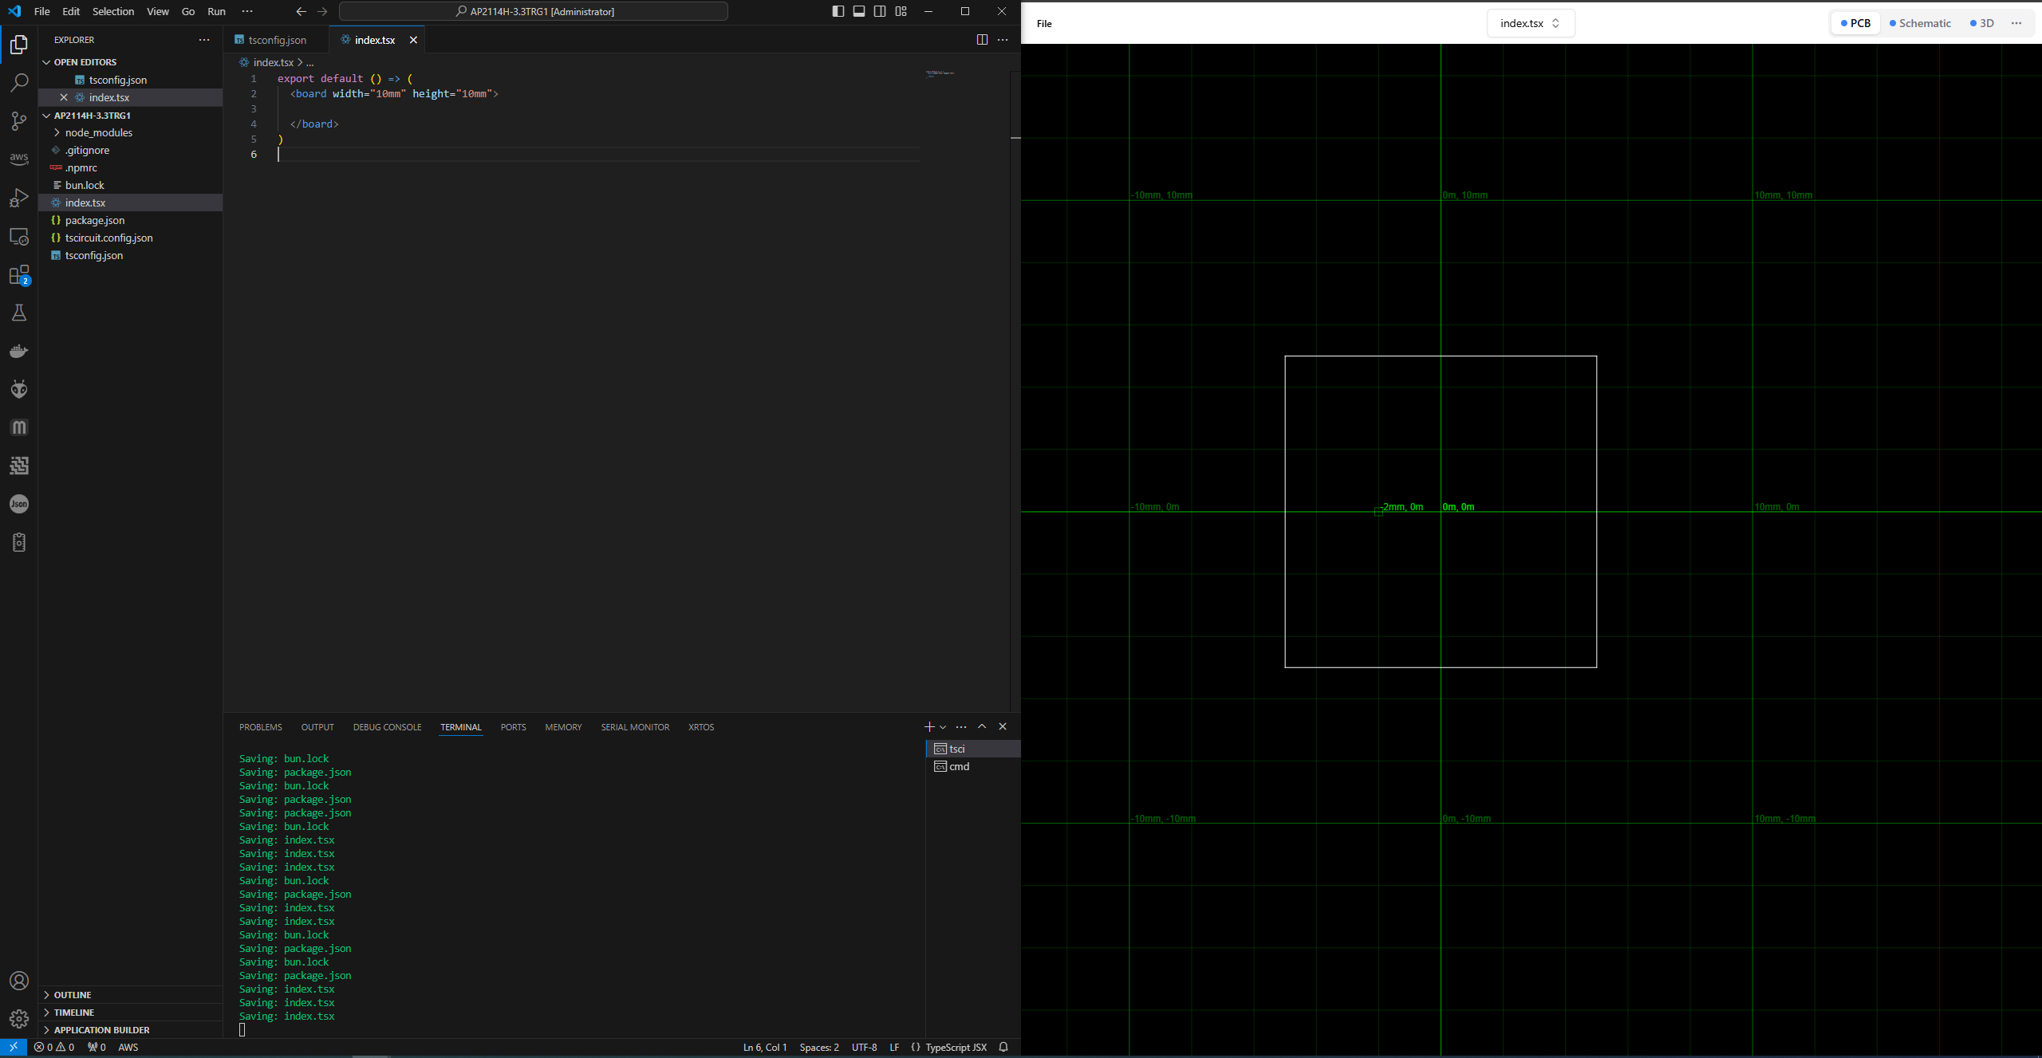
Task: Open package.json in the explorer
Action: click(x=95, y=220)
